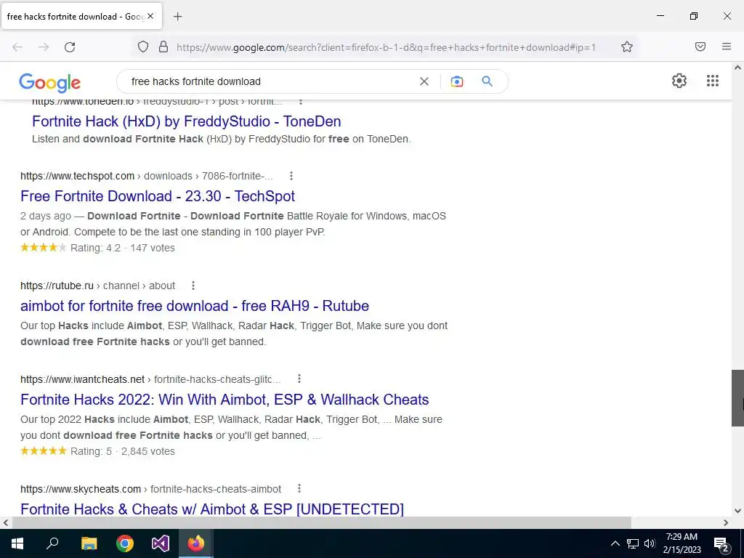Click the https://rutube.ru breadcrumb URL
744x558 pixels.
tap(57, 286)
